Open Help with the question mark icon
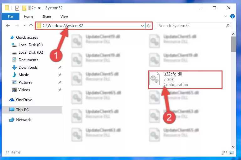Image resolution: width=241 pixels, height=160 pixels. [233, 16]
